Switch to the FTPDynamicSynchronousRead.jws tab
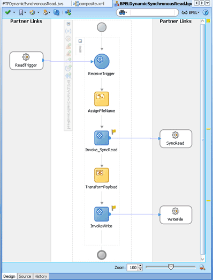The image size is (213, 280). 33,3
